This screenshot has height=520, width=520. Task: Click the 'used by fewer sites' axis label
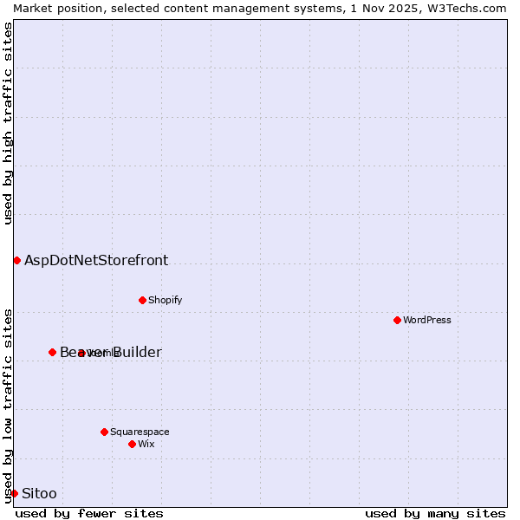click(x=89, y=513)
